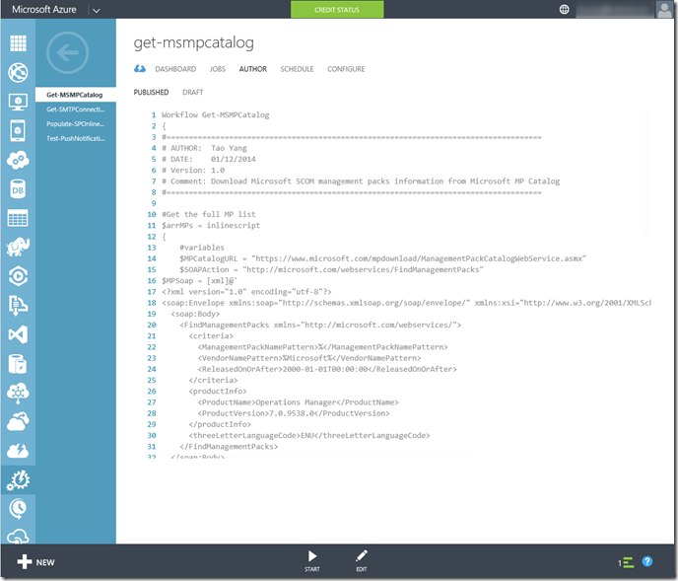
Task: Open the SCHEDULE tab
Action: coord(297,69)
